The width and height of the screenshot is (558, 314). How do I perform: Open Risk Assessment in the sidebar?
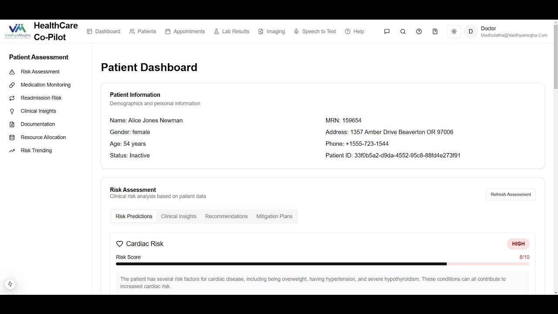(40, 72)
